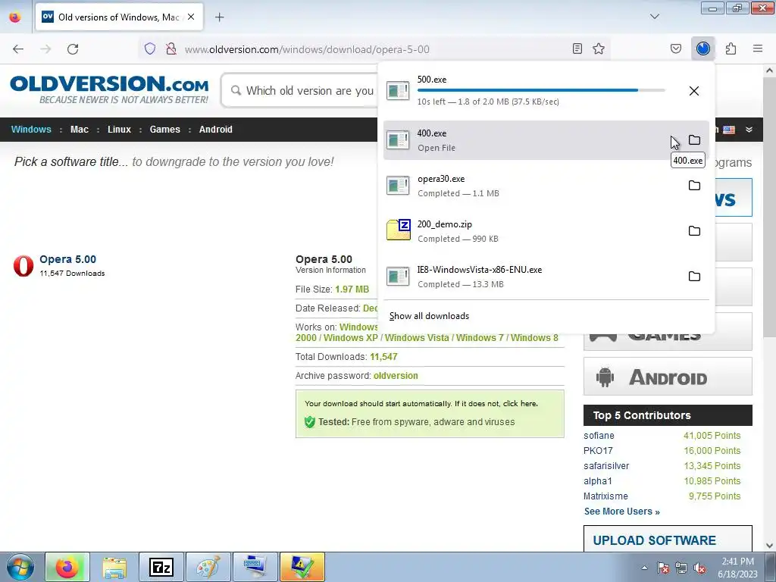Show opera30.exe in its folder
Viewport: 776px width, 582px height.
[694, 186]
